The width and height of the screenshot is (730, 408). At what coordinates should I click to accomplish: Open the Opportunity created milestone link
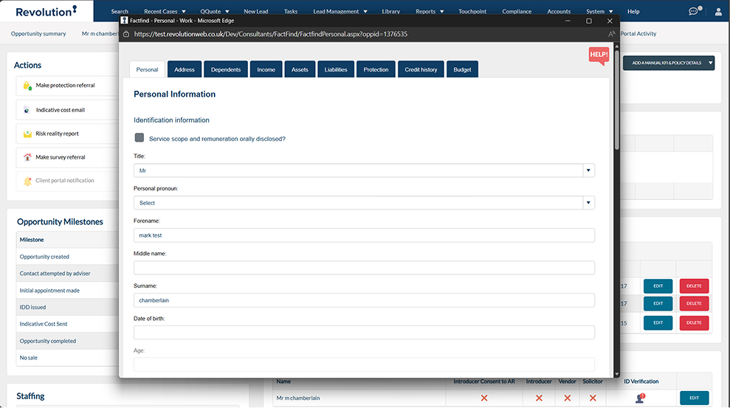(44, 257)
